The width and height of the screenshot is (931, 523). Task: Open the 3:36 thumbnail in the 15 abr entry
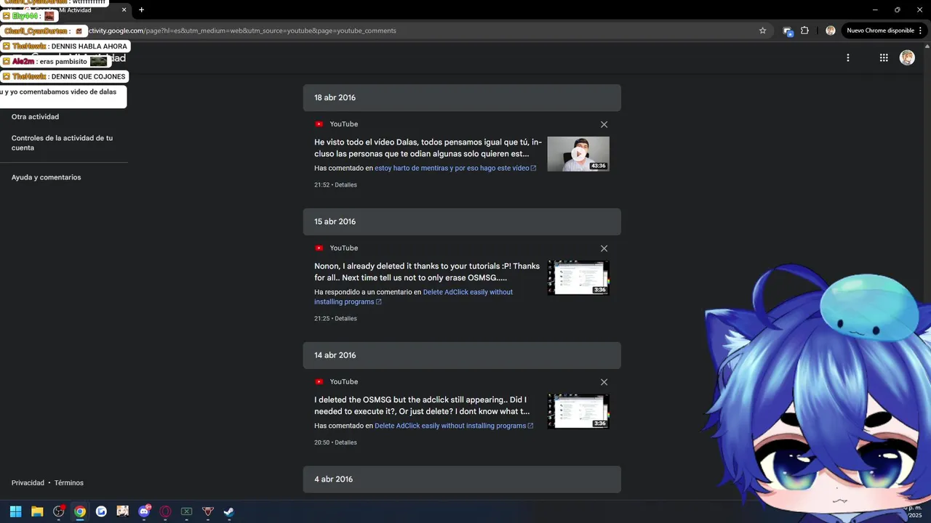pos(578,277)
